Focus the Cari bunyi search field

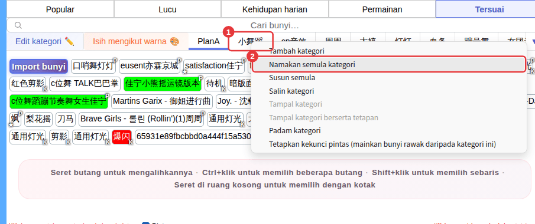(275, 25)
